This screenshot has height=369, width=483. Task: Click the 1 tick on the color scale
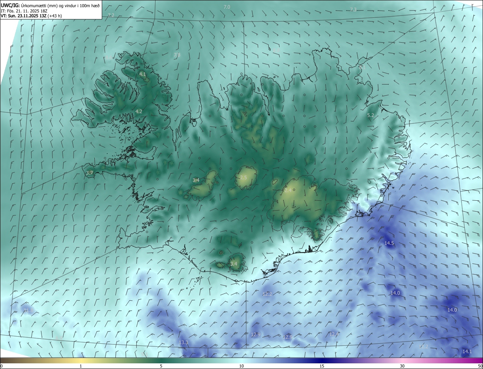[x=81, y=366]
